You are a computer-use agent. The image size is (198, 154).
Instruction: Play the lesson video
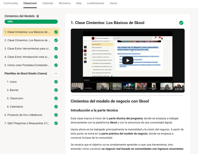pos(128,60)
